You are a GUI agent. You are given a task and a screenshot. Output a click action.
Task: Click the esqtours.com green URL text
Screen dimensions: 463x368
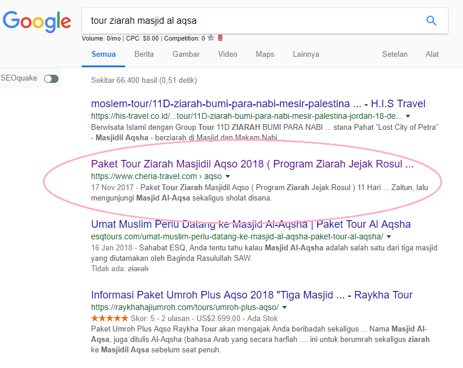pos(237,236)
